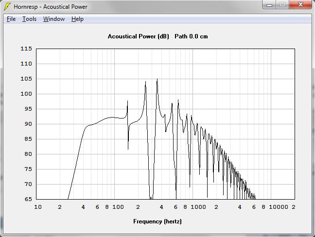Click the disabled maximize button
315x237 pixels.
pyautogui.click(x=282, y=5)
